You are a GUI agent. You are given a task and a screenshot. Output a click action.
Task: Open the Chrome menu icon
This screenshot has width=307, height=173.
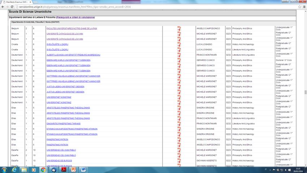(x=304, y=7)
